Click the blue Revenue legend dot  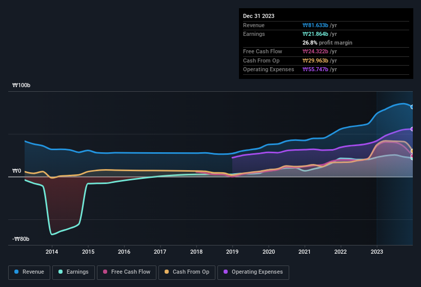tap(17, 272)
